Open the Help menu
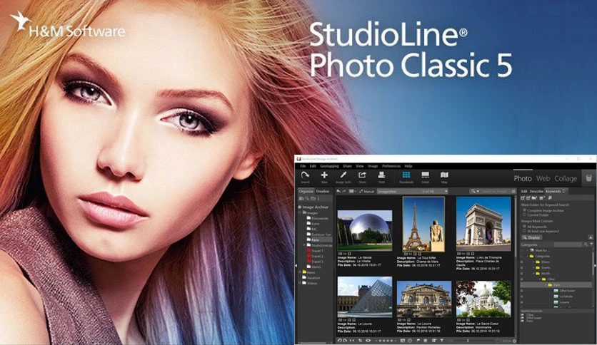Image resolution: width=597 pixels, height=345 pixels. tap(408, 166)
